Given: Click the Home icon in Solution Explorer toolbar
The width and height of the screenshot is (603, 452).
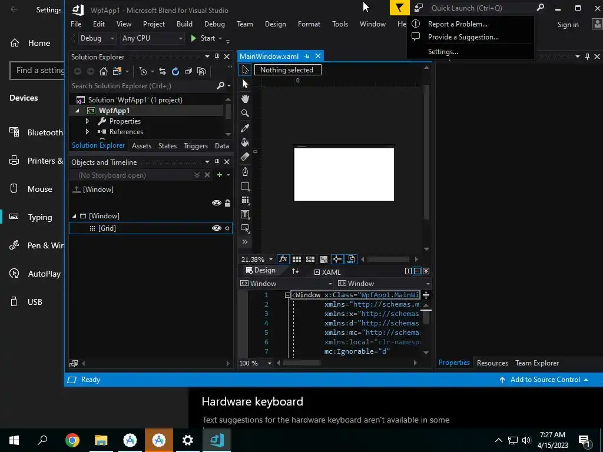Looking at the screenshot, I should point(104,71).
